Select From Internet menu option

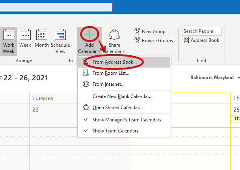tap(108, 84)
